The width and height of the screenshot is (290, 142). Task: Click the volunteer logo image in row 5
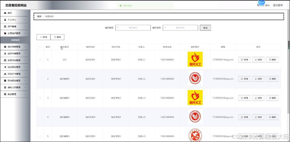click(x=195, y=135)
